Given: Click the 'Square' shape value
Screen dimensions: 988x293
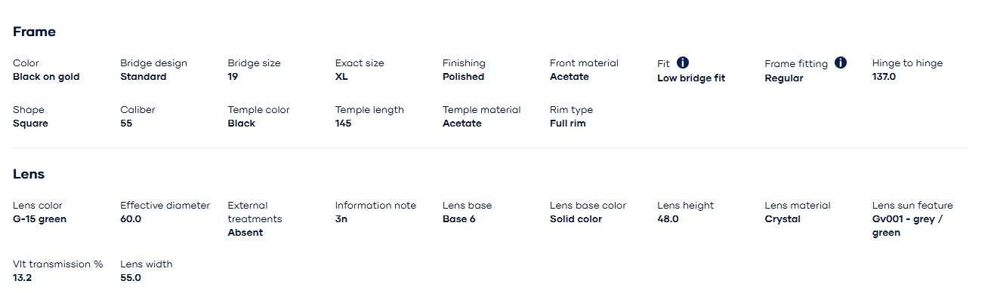Looking at the screenshot, I should point(30,124).
